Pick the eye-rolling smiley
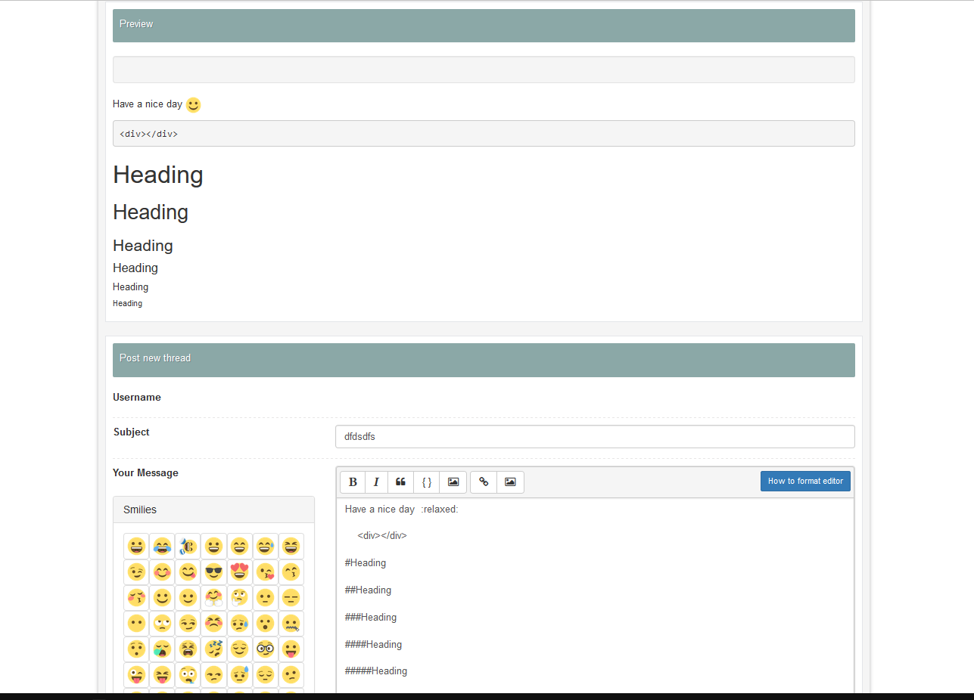The height and width of the screenshot is (700, 974). tap(162, 624)
